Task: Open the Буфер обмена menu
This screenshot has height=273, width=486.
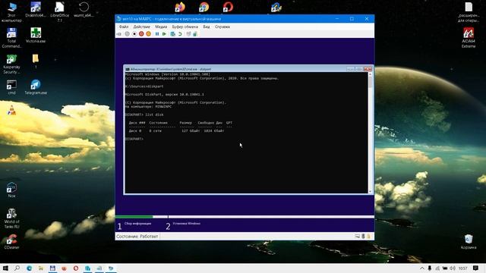Action: click(x=185, y=27)
